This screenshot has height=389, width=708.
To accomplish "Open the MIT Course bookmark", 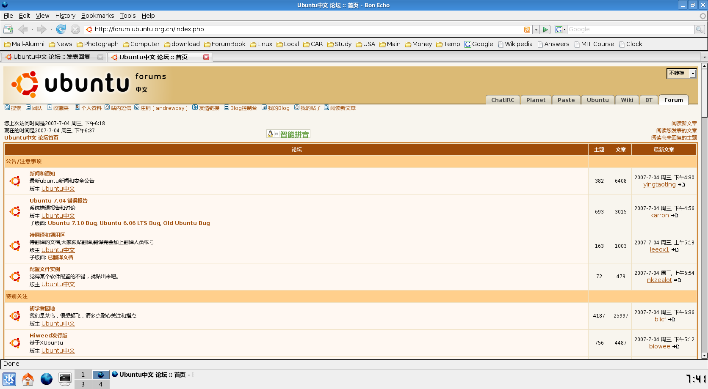I will tap(594, 44).
